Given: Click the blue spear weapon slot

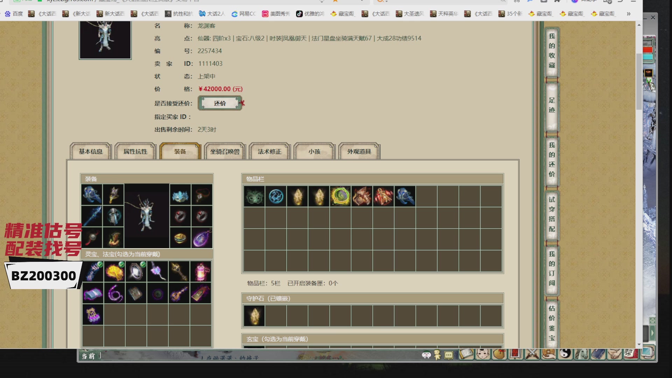Looking at the screenshot, I should pyautogui.click(x=92, y=216).
